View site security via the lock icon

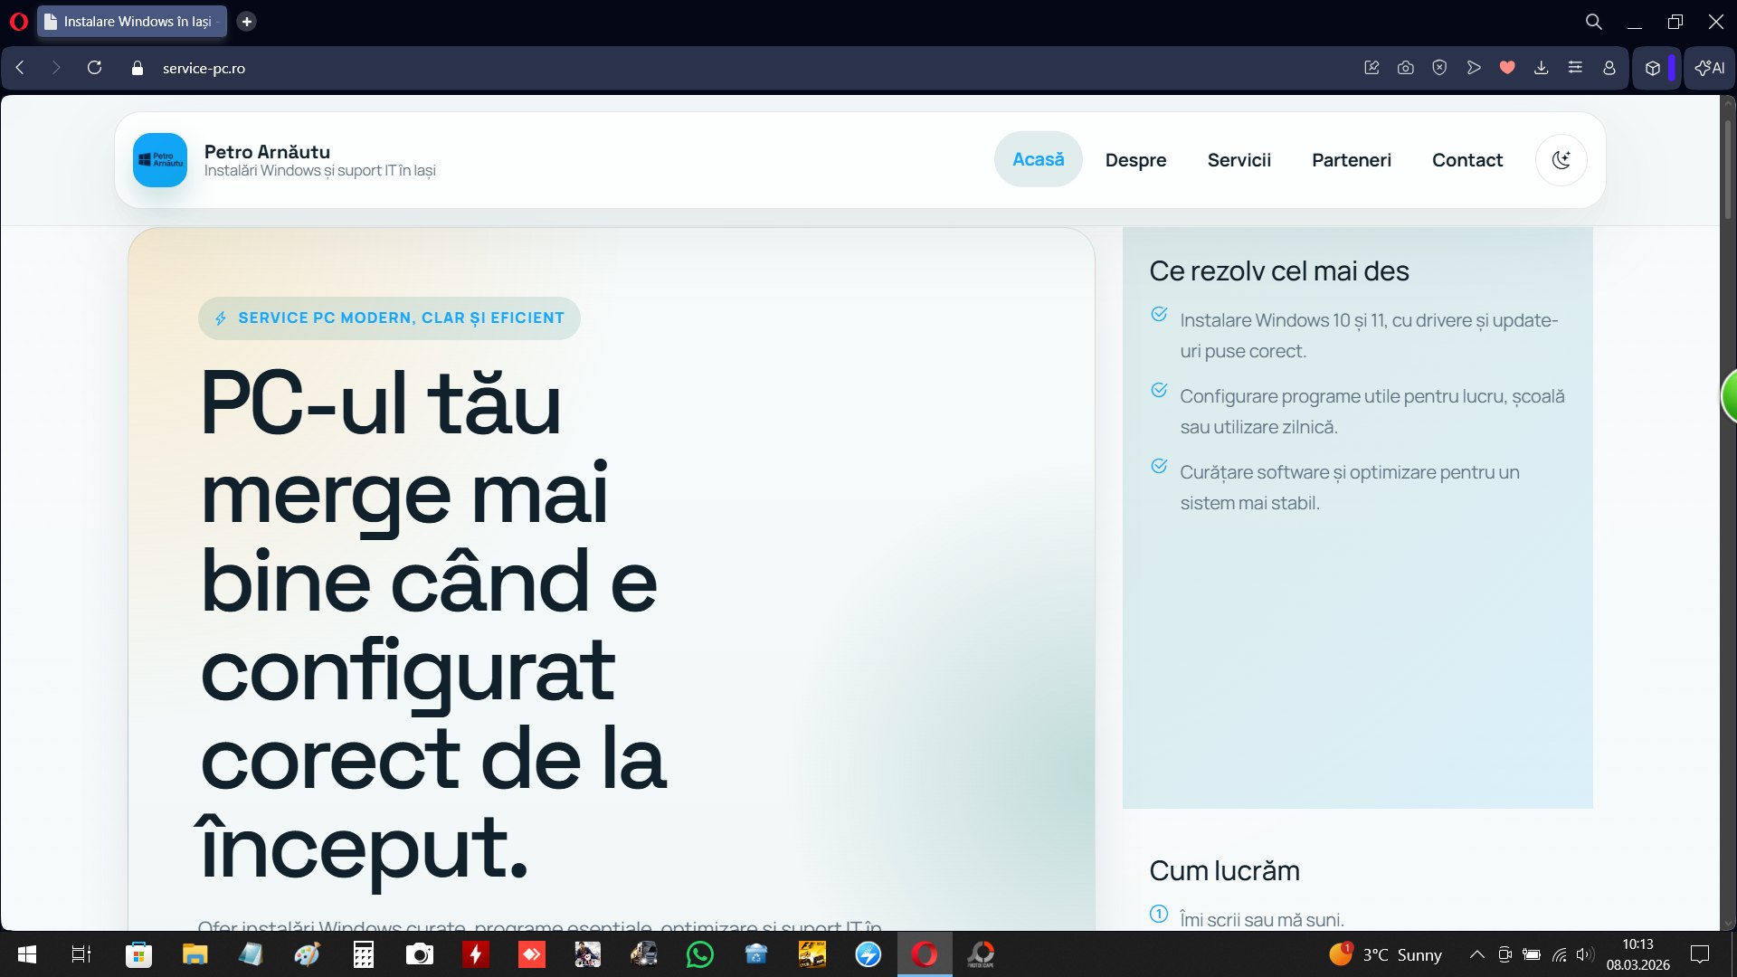[x=137, y=68]
